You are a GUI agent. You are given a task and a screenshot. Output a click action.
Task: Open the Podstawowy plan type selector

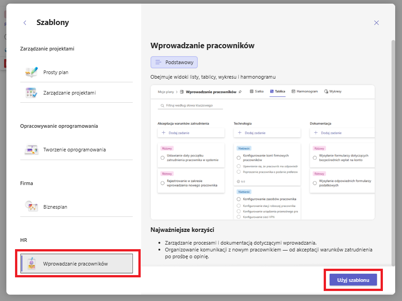coord(174,62)
